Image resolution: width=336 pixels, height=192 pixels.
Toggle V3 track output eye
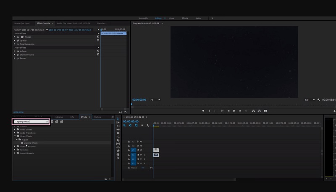click(141, 142)
